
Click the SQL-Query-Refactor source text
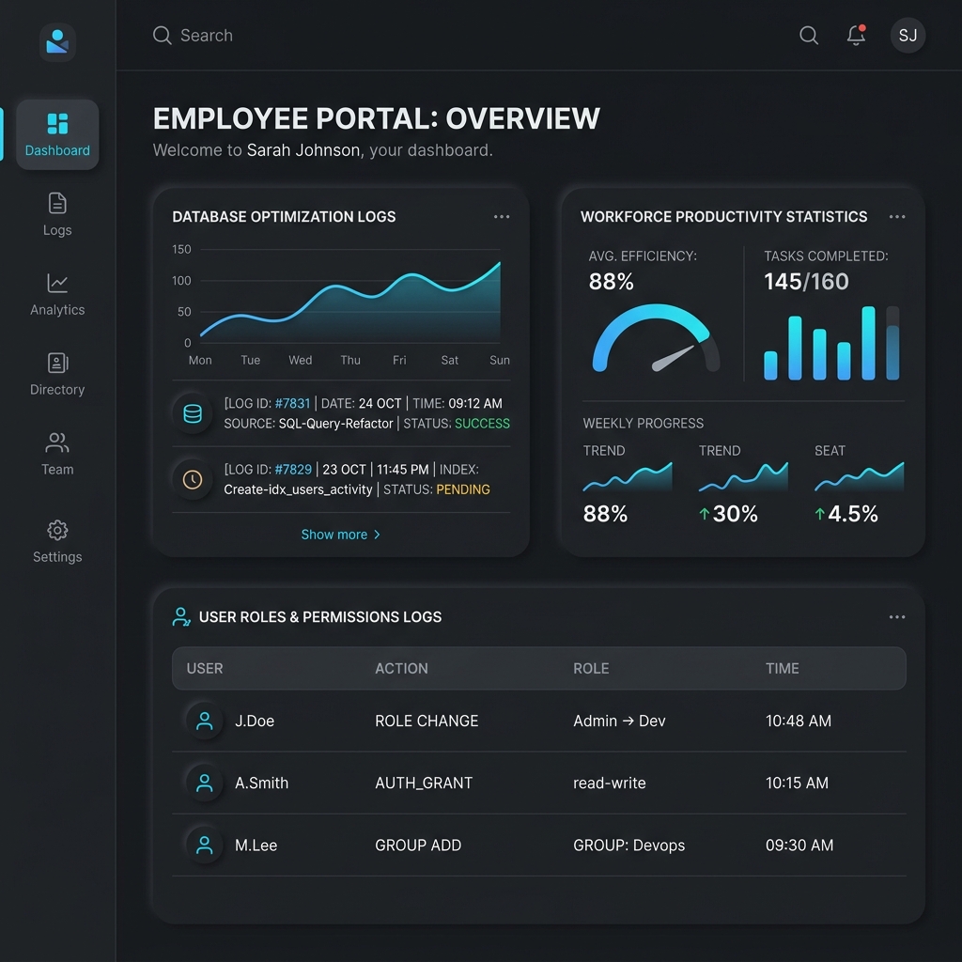(x=335, y=424)
